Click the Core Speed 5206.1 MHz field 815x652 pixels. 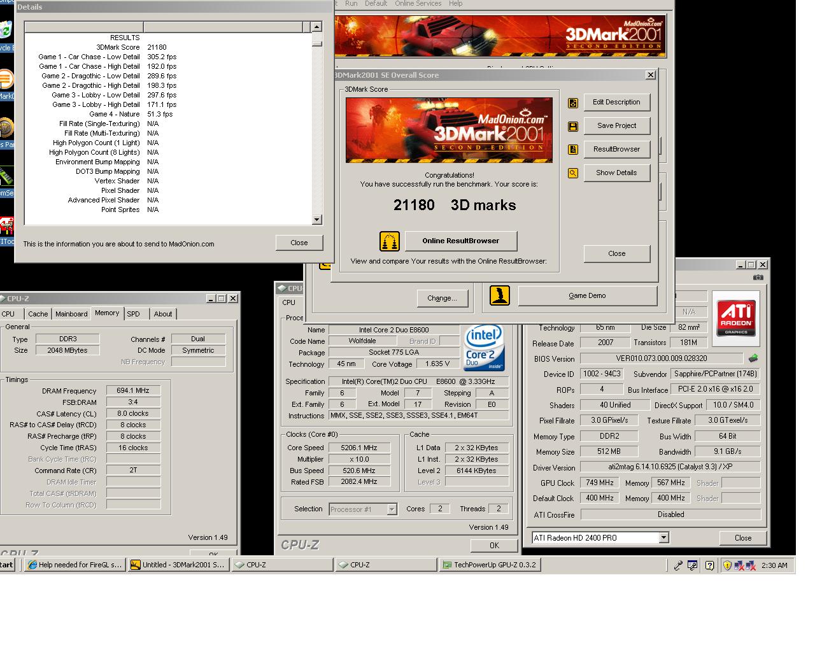(x=359, y=448)
